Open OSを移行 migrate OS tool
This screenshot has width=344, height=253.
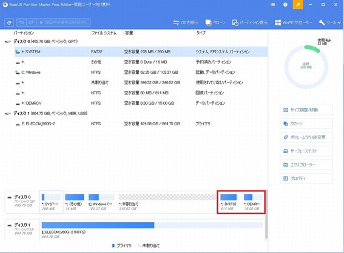(186, 22)
